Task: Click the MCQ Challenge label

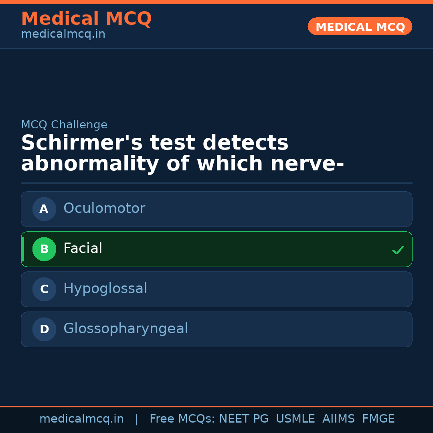Action: pos(64,125)
